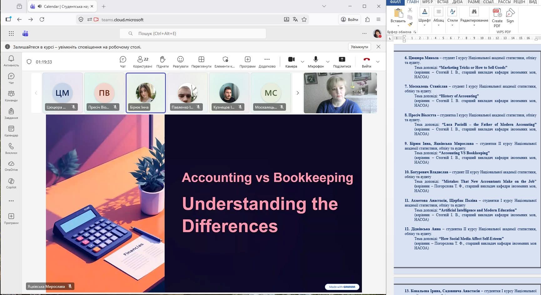Open dropdown next to Вийти button
541x295 pixels.
pyautogui.click(x=378, y=62)
